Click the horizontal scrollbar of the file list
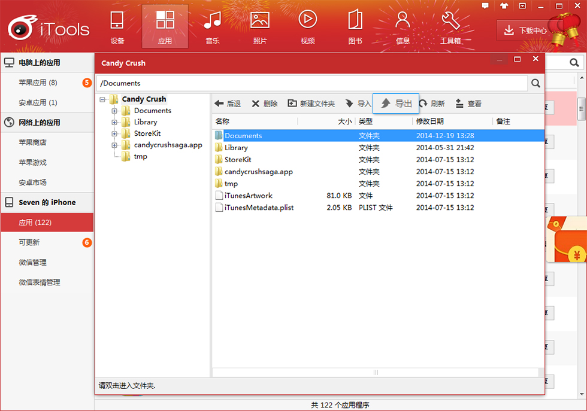This screenshot has width=587, height=411. (x=376, y=372)
